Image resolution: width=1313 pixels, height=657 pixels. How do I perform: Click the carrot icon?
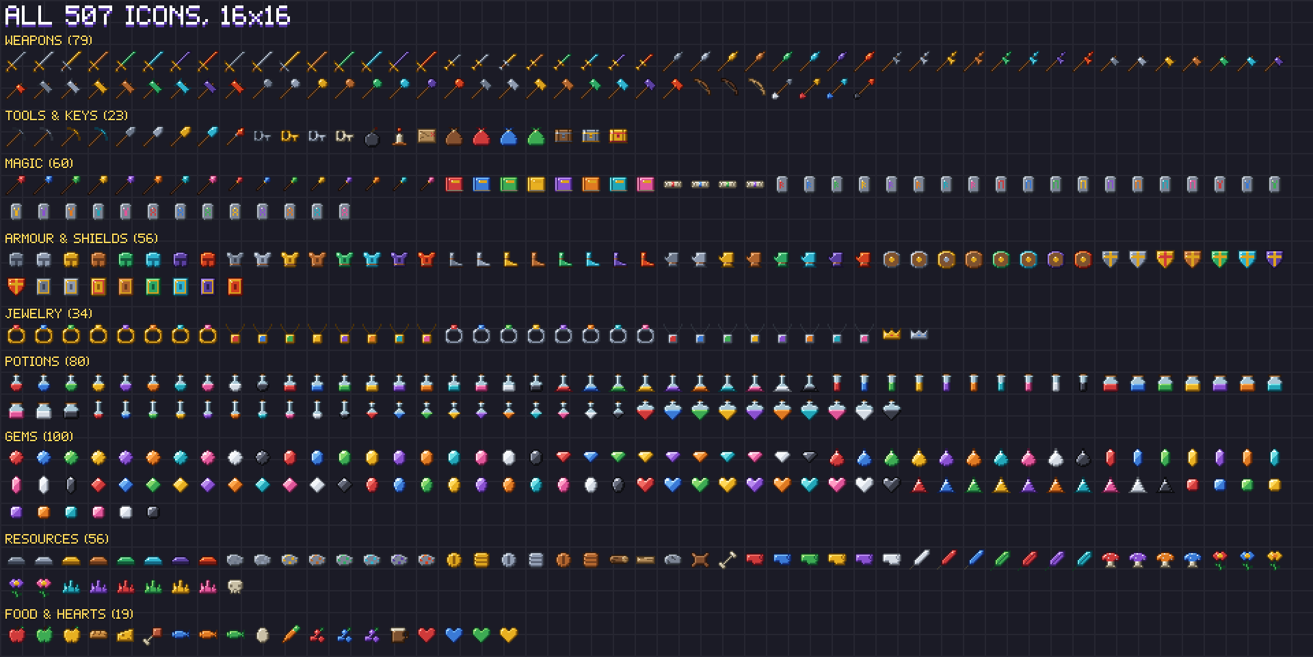tap(290, 634)
